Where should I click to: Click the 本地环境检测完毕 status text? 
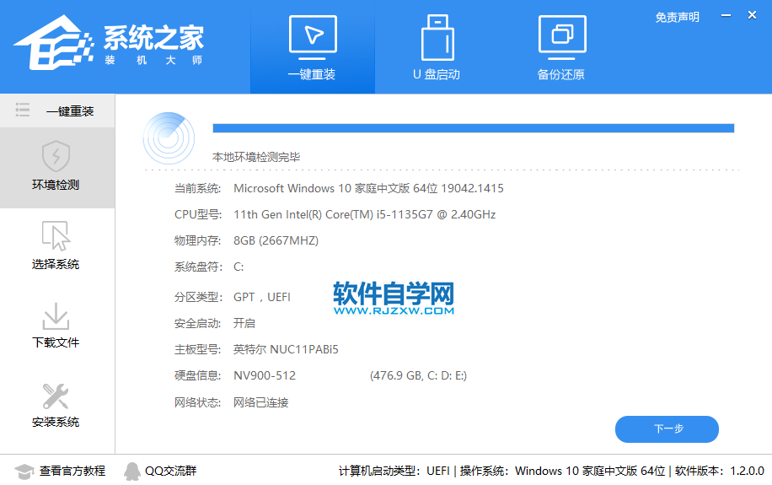pos(256,157)
